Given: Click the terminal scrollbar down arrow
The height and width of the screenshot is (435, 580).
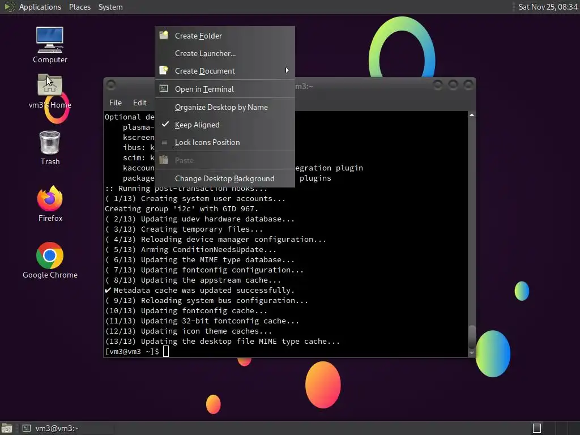Looking at the screenshot, I should tap(472, 353).
